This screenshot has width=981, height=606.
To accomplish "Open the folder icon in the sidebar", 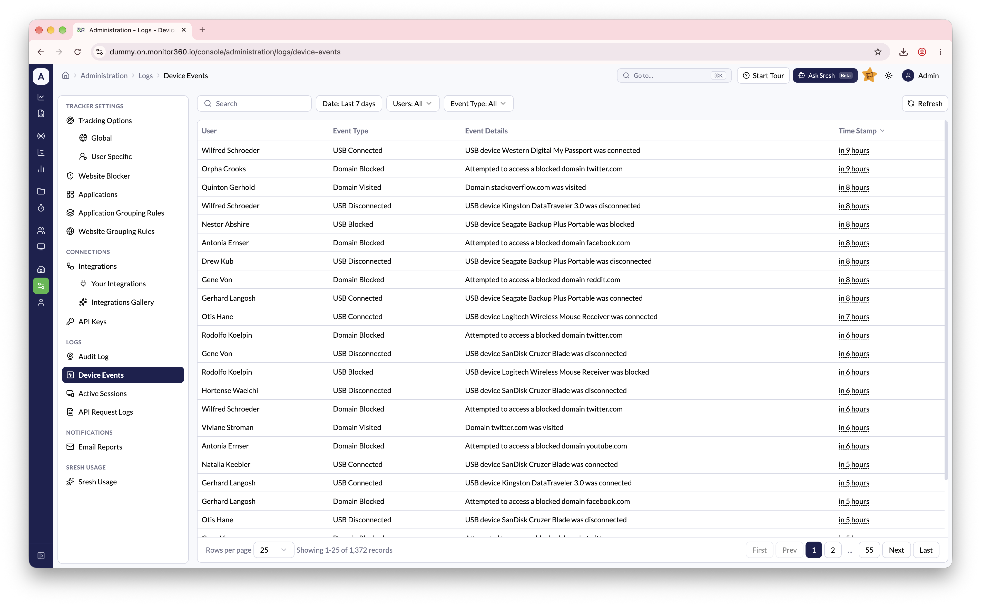I will tap(41, 191).
